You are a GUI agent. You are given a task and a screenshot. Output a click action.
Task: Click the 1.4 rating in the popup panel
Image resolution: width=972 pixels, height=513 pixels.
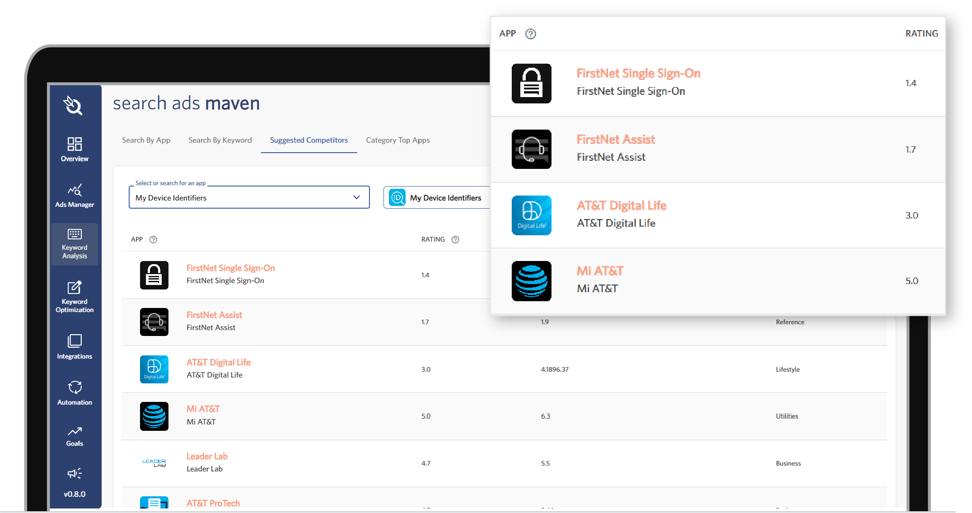pyautogui.click(x=911, y=84)
